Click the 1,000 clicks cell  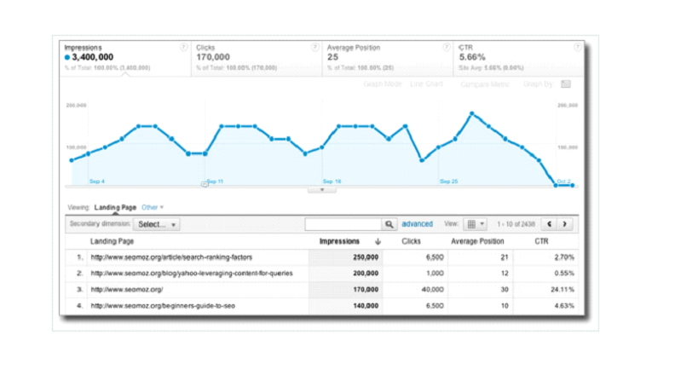(x=435, y=274)
